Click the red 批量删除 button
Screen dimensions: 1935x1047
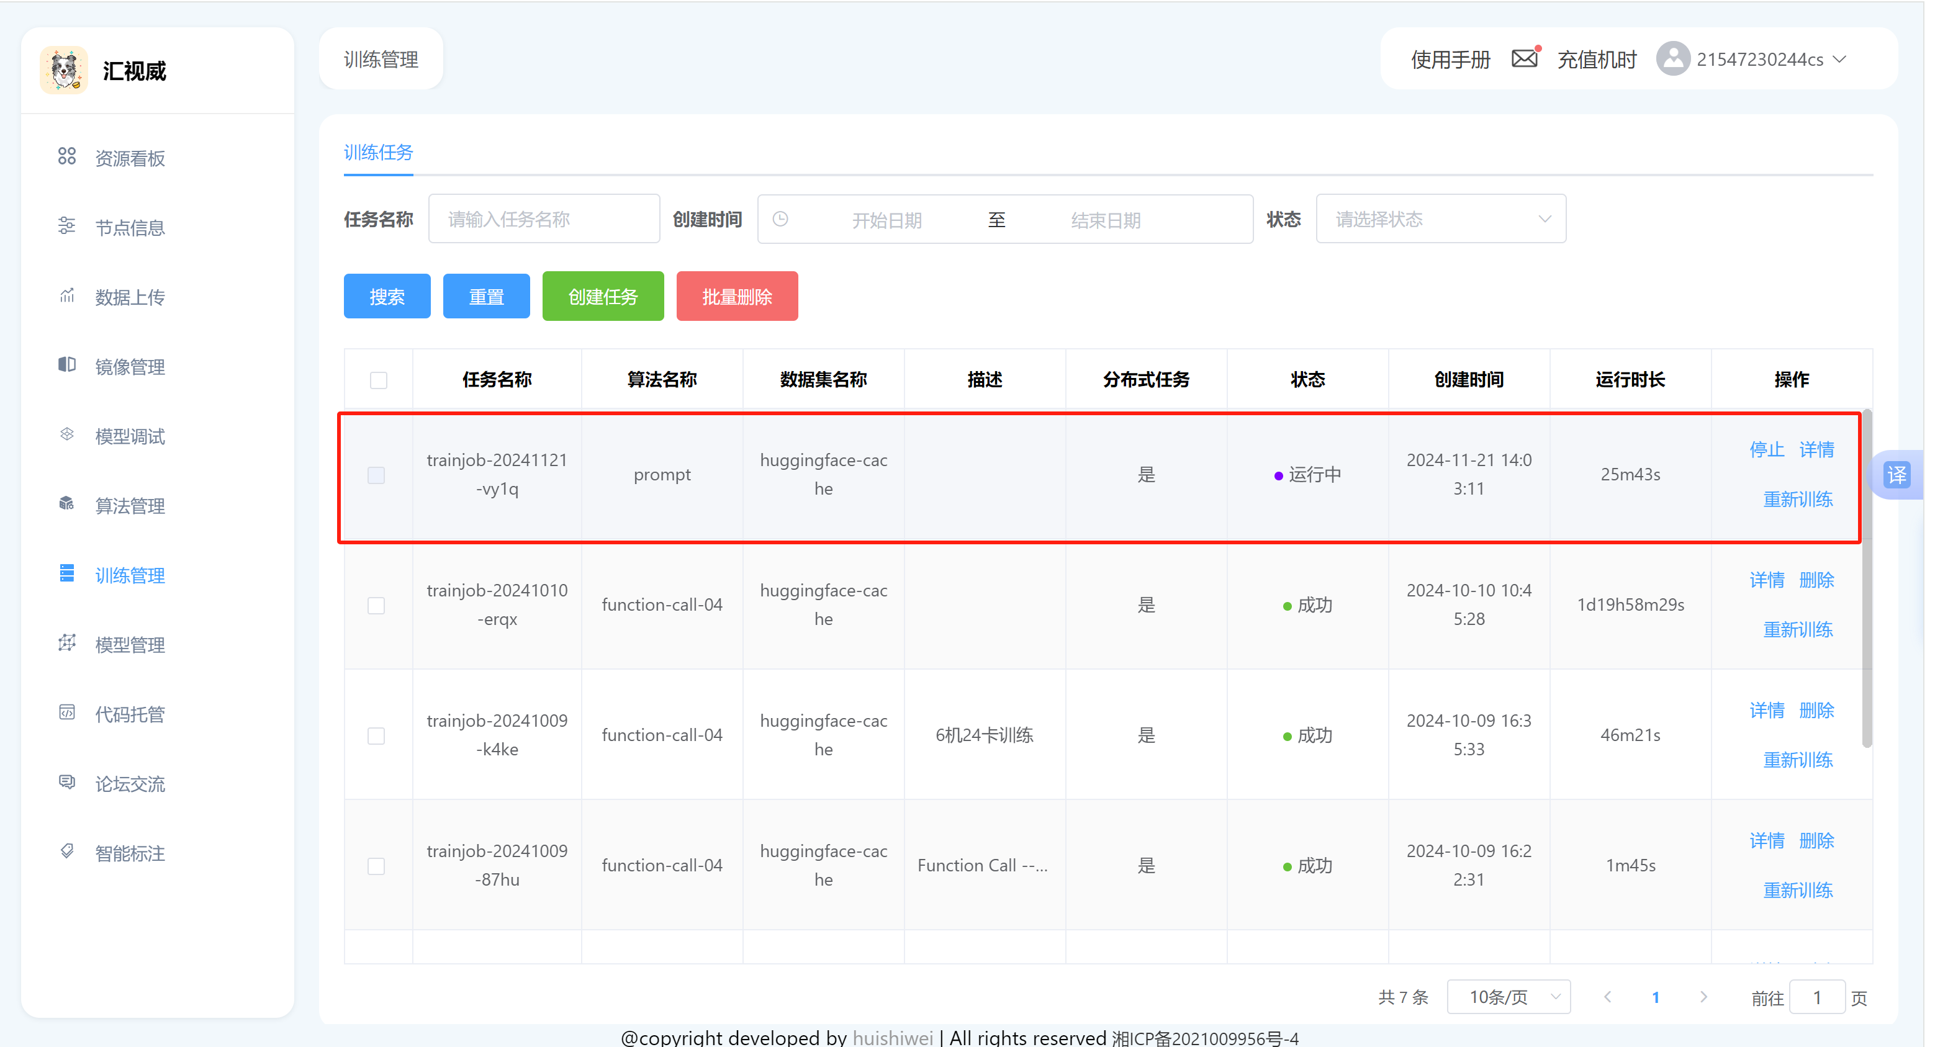pos(737,297)
